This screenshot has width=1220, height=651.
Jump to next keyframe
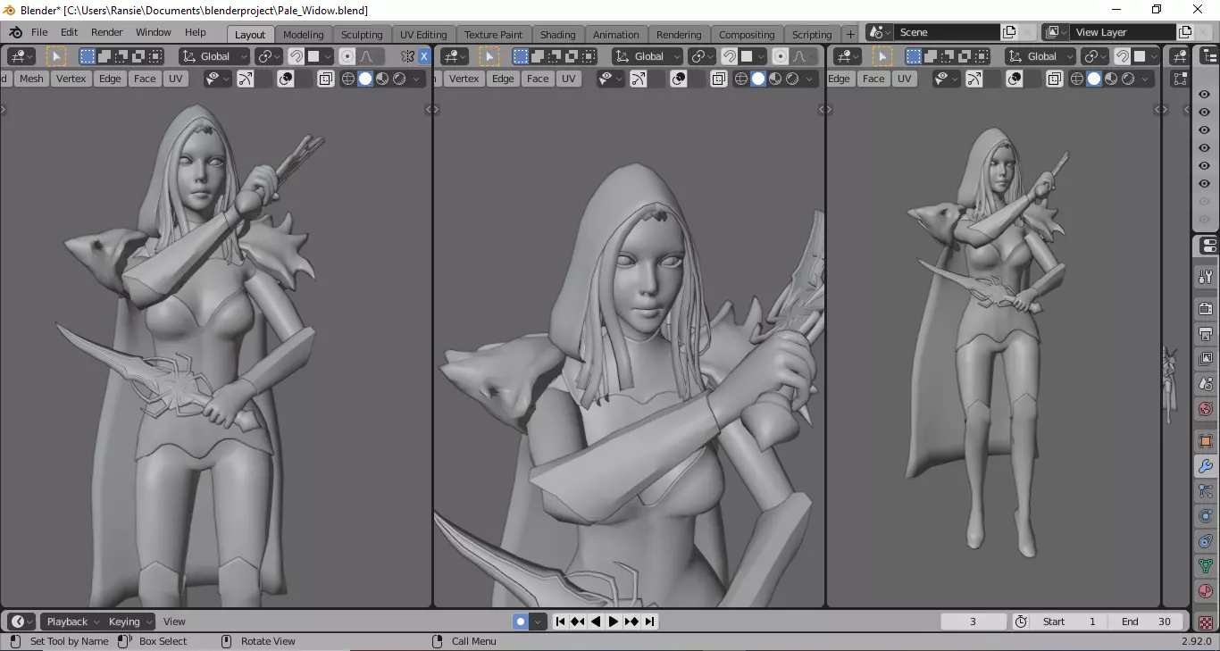coord(631,622)
